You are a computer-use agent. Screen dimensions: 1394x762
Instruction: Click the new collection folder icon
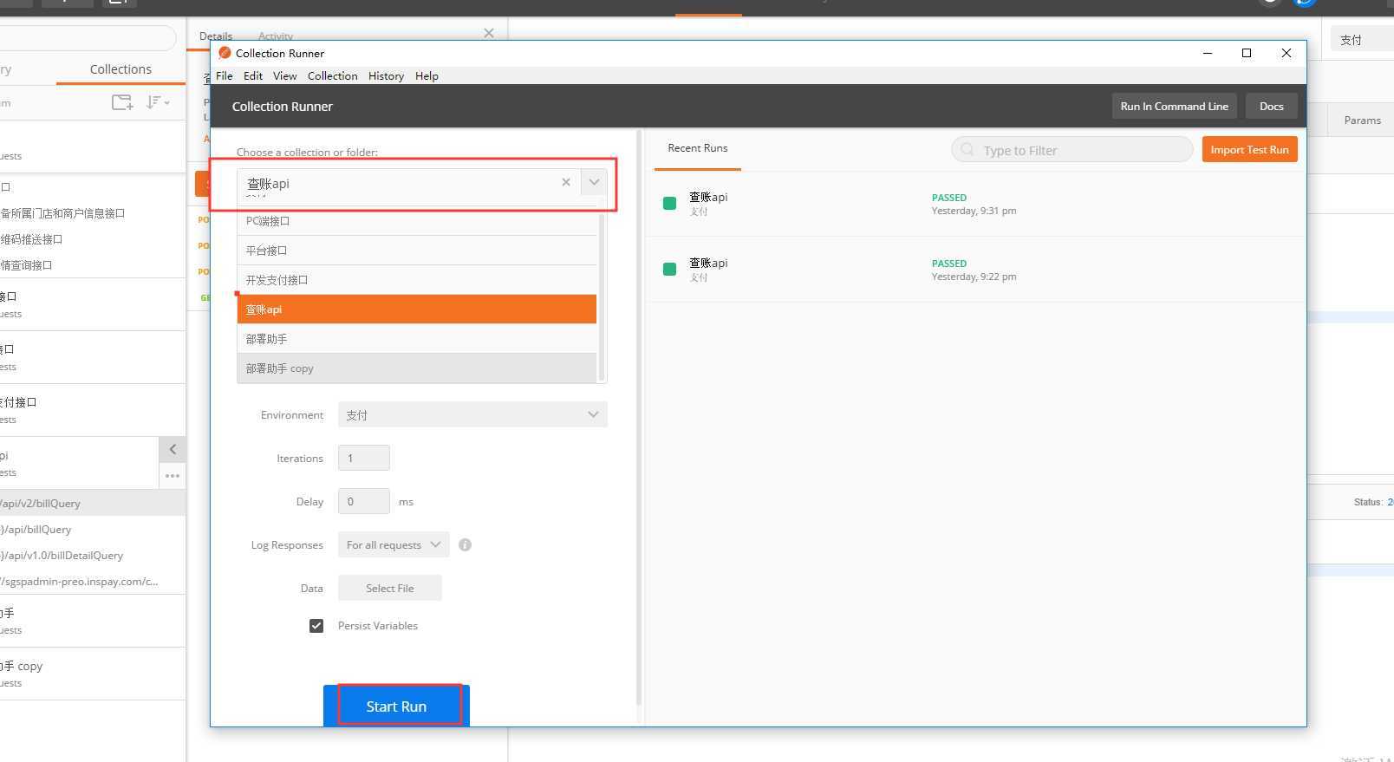coord(122,102)
